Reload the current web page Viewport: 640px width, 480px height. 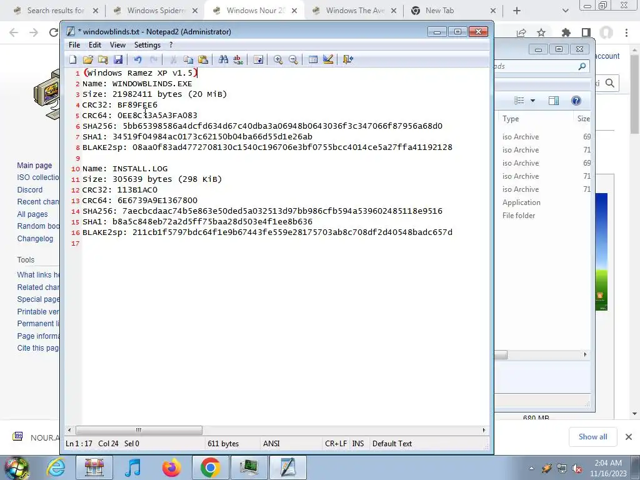point(54,32)
